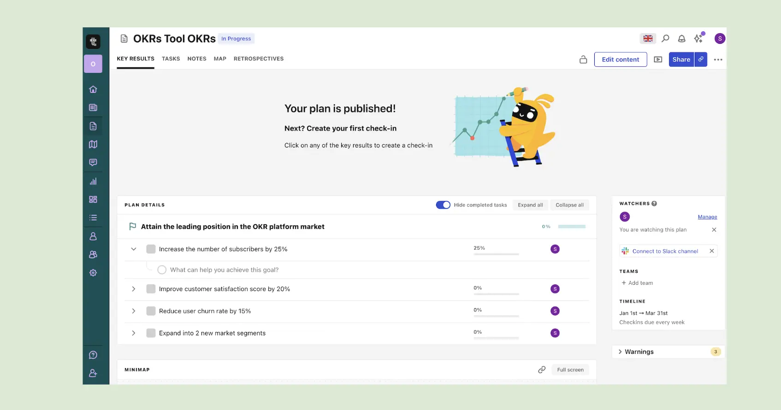This screenshot has height=410, width=781.
Task: Open the objective 'Attain the leading position in the OKR platform market'
Action: tap(233, 227)
